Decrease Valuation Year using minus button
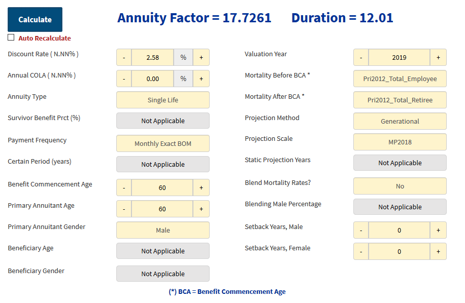This screenshot has height=303, width=465. coord(361,57)
